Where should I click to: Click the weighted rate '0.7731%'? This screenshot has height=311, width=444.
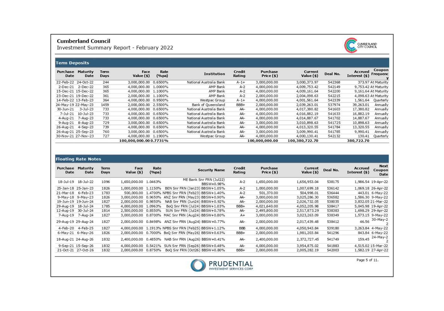pyautogui.click(x=159, y=141)
